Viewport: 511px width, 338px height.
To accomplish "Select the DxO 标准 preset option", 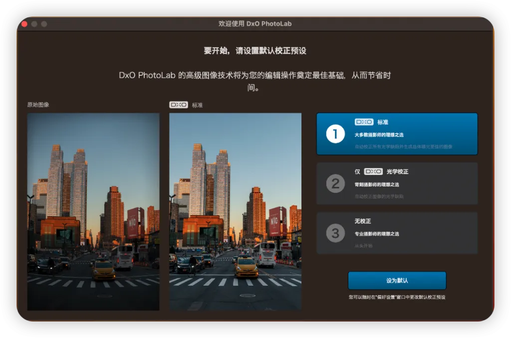I will [x=397, y=134].
